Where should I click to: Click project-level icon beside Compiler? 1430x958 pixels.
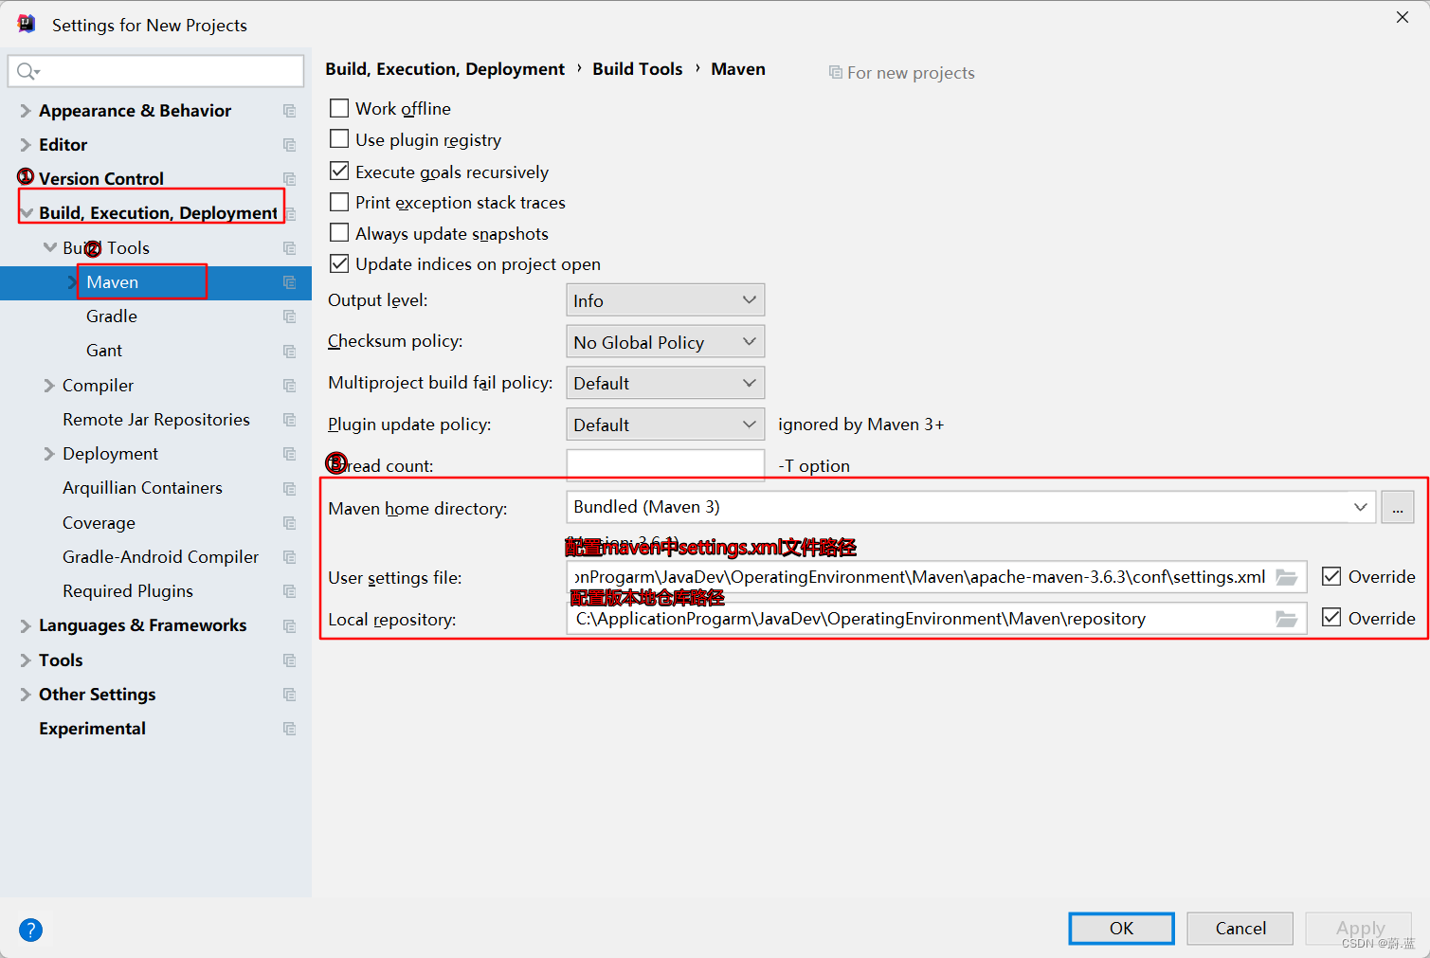click(x=290, y=386)
